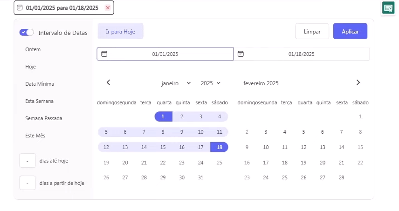Screen dimensions: 399x211
Task: Go to next month with right arrow
Action: [x=358, y=82]
